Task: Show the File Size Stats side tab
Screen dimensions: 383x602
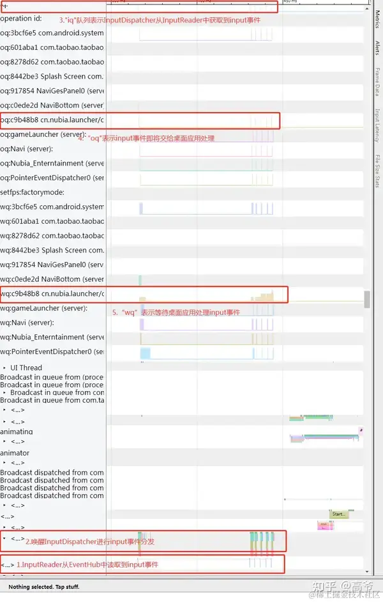Action: (377, 171)
